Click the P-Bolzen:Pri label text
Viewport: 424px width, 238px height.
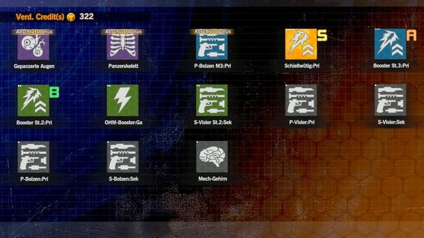(x=34, y=179)
